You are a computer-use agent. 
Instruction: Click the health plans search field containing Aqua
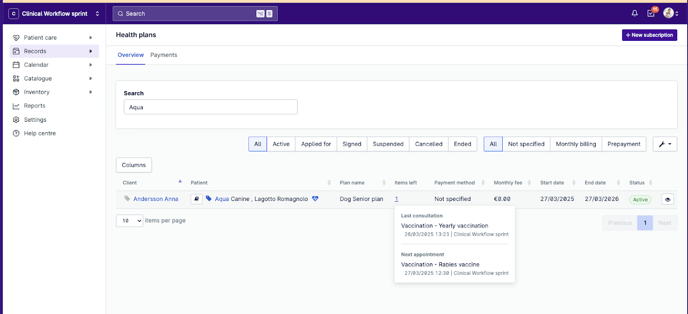[210, 107]
